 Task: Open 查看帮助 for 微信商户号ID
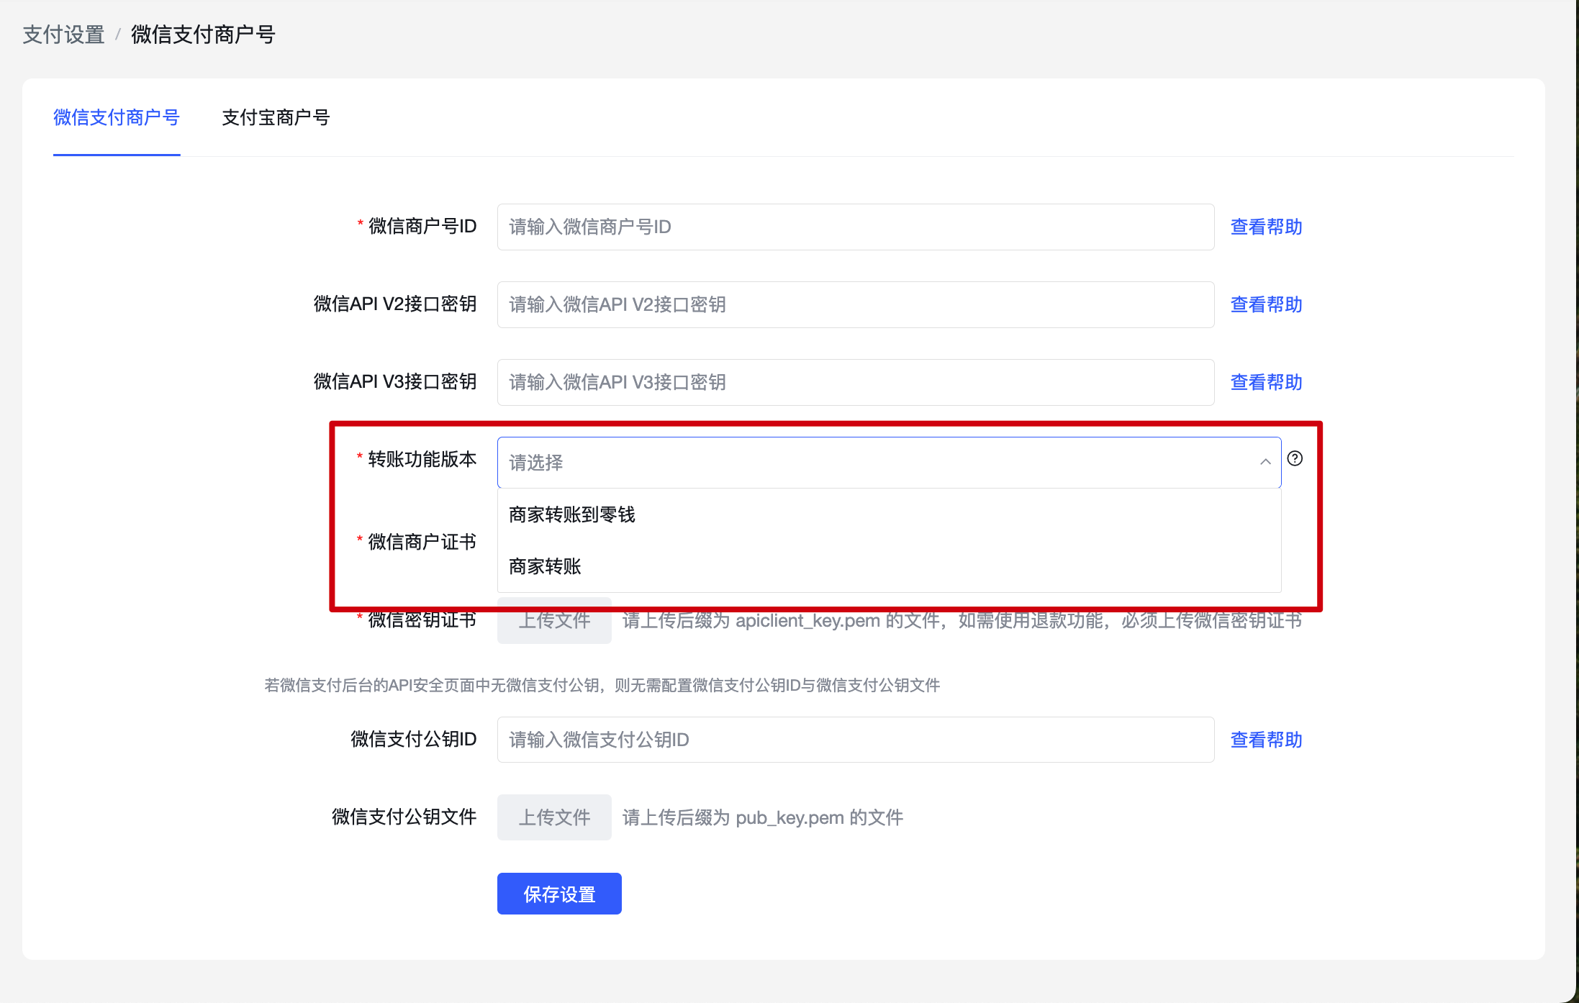click(1266, 227)
